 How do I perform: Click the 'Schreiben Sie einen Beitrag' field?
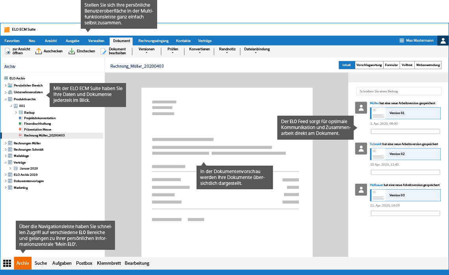click(x=399, y=91)
